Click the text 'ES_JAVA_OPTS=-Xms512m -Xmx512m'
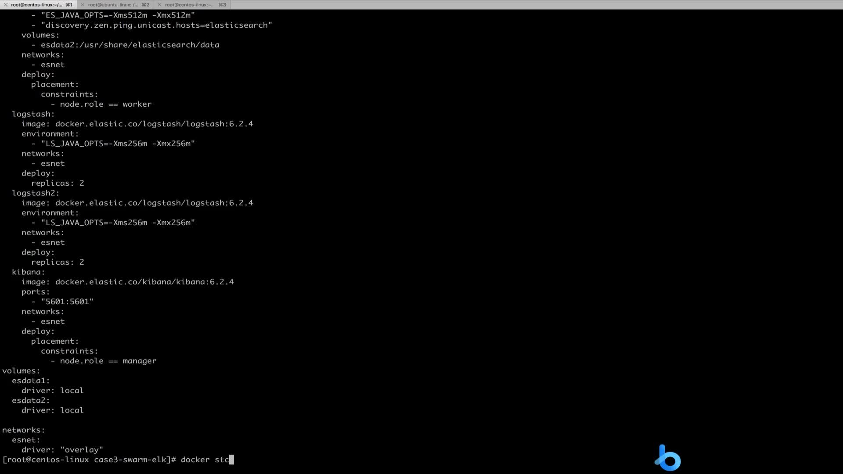Image resolution: width=843 pixels, height=474 pixels. click(118, 15)
